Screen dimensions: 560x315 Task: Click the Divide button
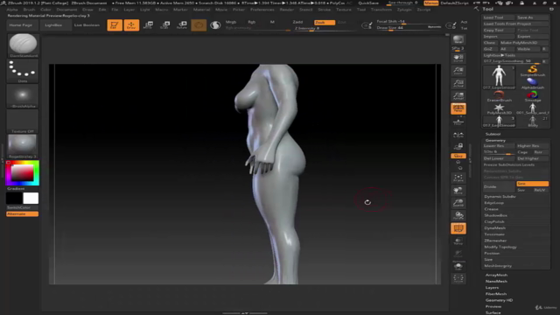[499, 186]
